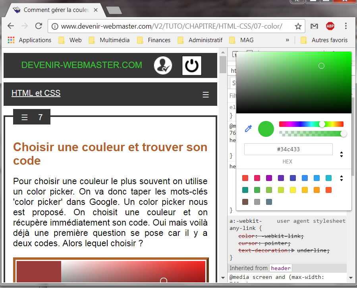357x288 pixels.
Task: Open the MAG bookmarks folder
Action: 241,40
